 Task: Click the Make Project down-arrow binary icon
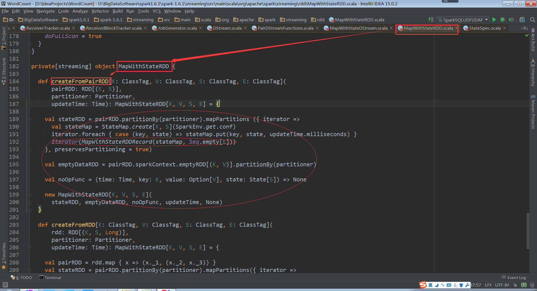tap(431, 20)
